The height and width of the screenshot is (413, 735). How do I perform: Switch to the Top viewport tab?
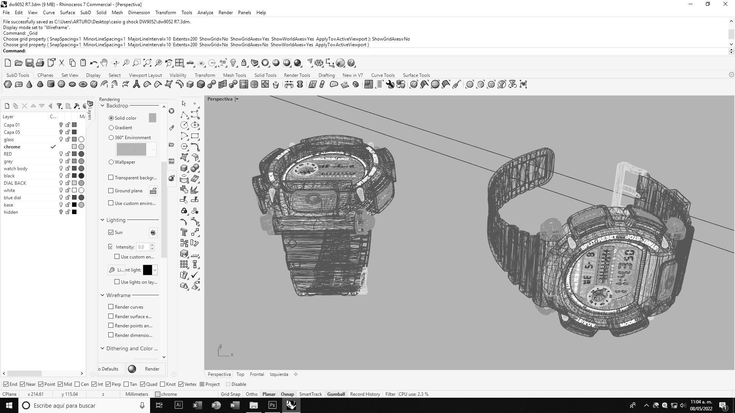click(x=240, y=375)
